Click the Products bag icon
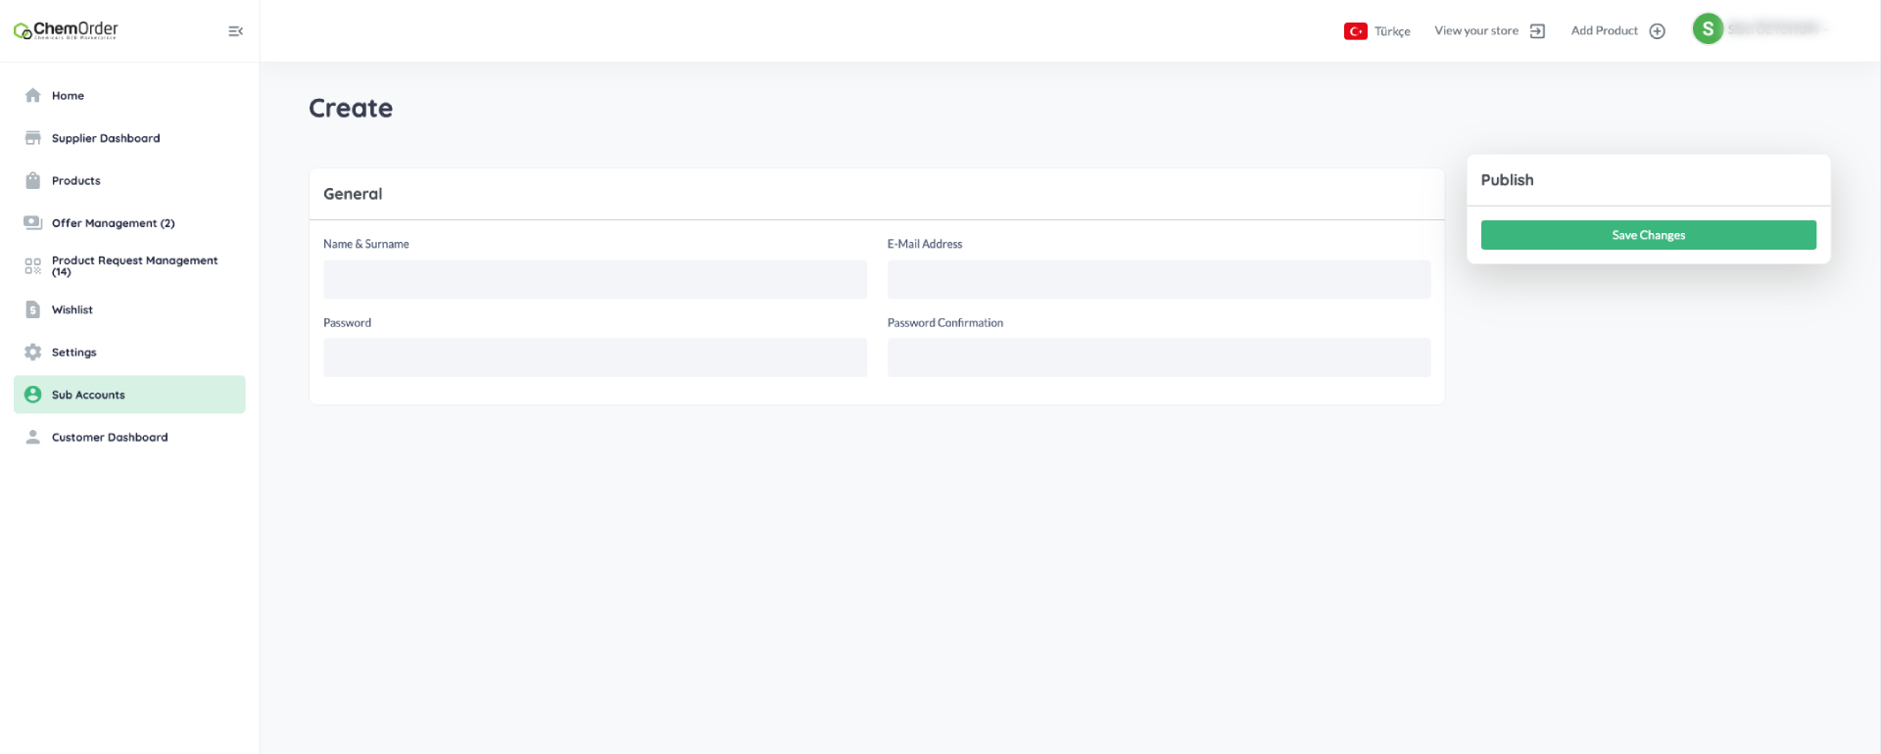1881x754 pixels. coord(32,181)
